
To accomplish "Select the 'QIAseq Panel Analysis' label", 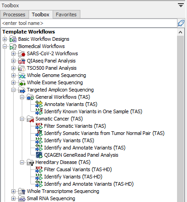I will pyautogui.click(x=51, y=61).
